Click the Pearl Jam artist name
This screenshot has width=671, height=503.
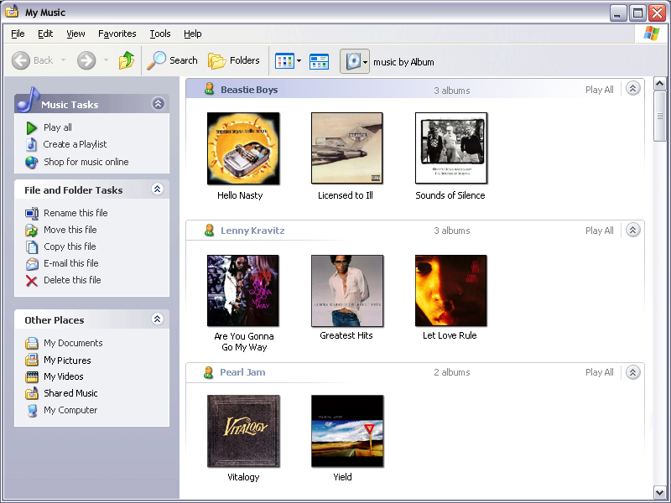pyautogui.click(x=242, y=372)
